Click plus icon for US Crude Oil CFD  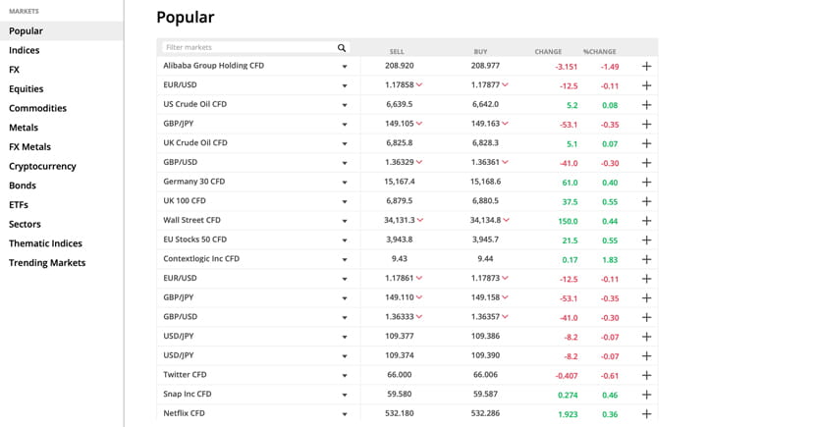point(646,104)
